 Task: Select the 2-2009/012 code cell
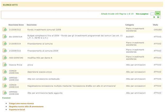[x=15, y=30]
